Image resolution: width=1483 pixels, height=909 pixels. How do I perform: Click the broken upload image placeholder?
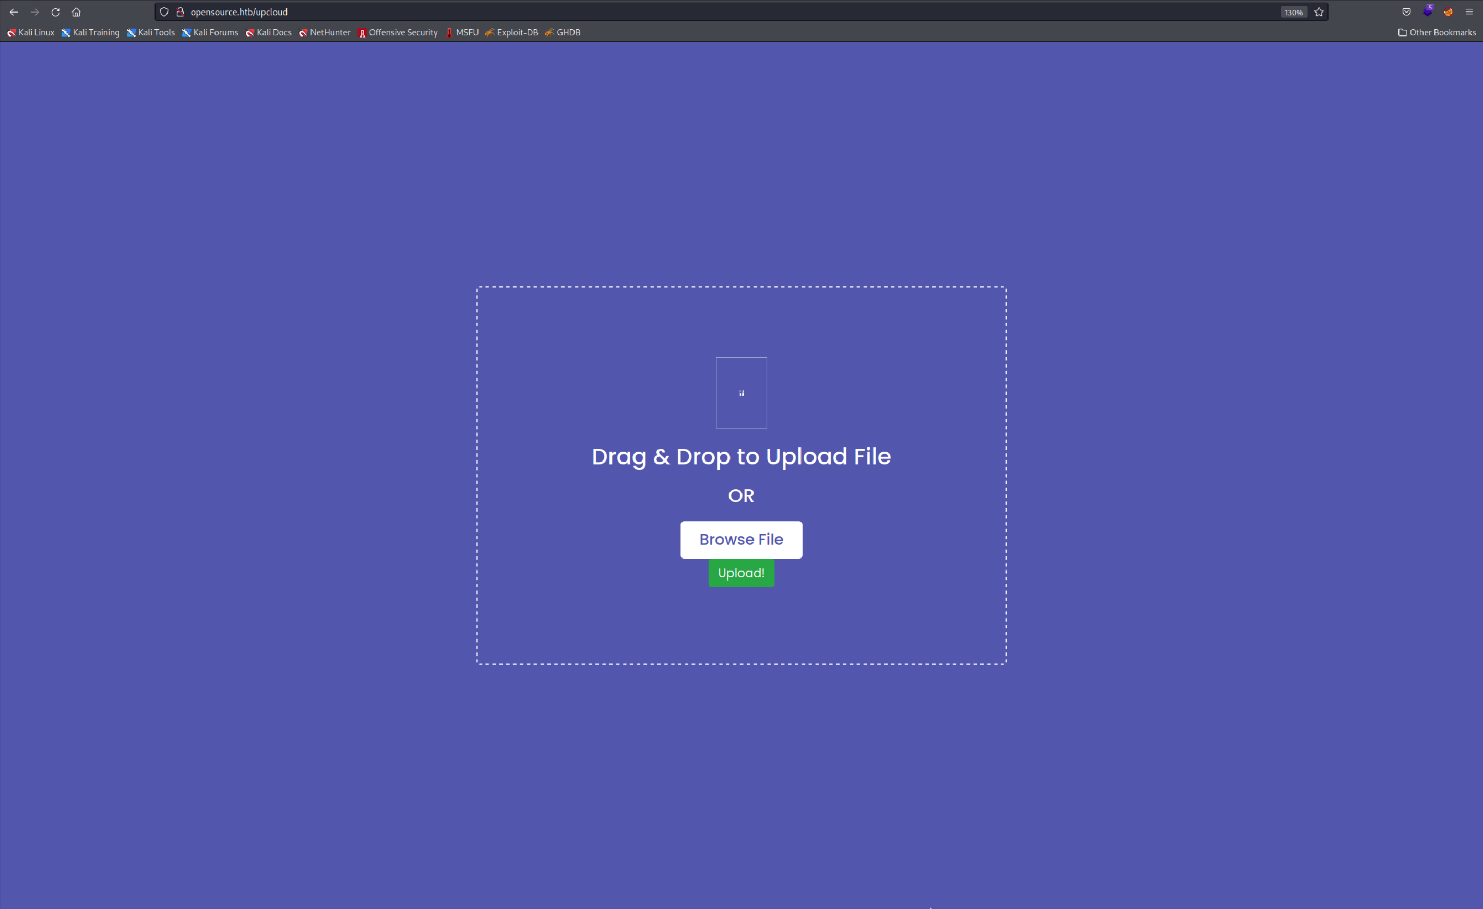741,392
